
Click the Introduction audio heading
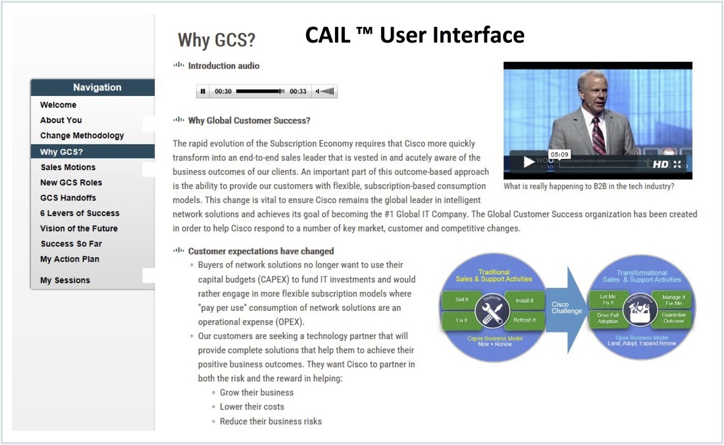click(224, 66)
